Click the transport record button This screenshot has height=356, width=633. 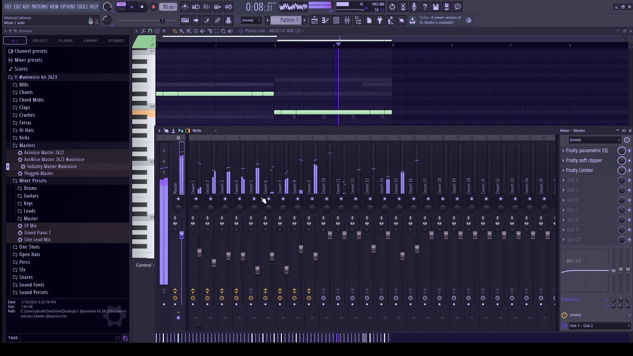pos(153,7)
